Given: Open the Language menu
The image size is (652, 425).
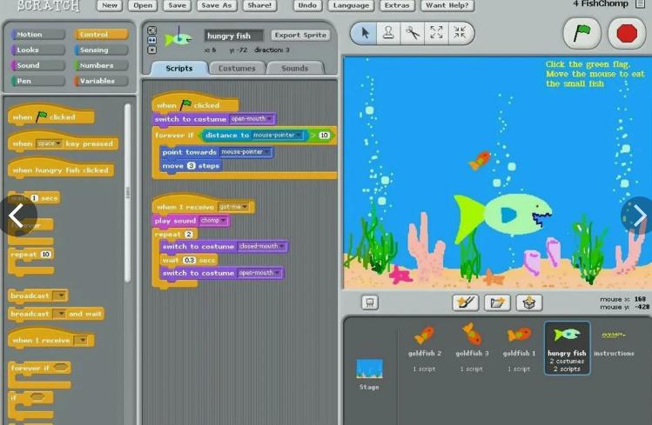Looking at the screenshot, I should tap(351, 5).
